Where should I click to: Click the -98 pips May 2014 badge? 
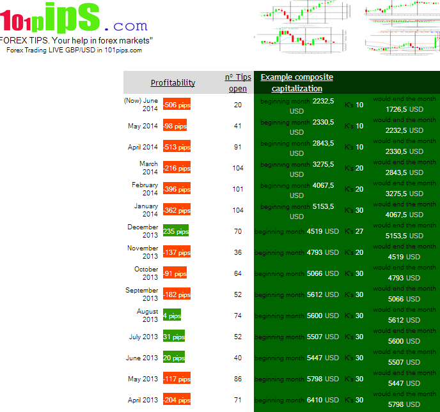pyautogui.click(x=175, y=126)
